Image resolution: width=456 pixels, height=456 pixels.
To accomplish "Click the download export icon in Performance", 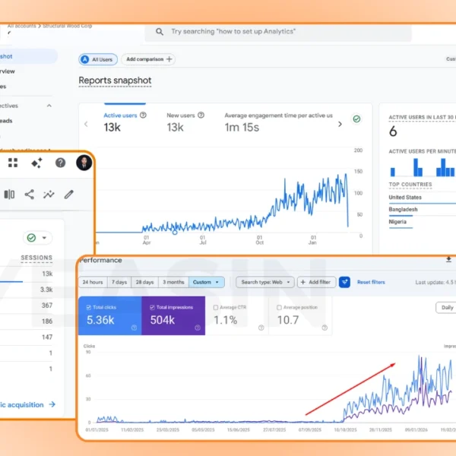I will click(x=448, y=259).
